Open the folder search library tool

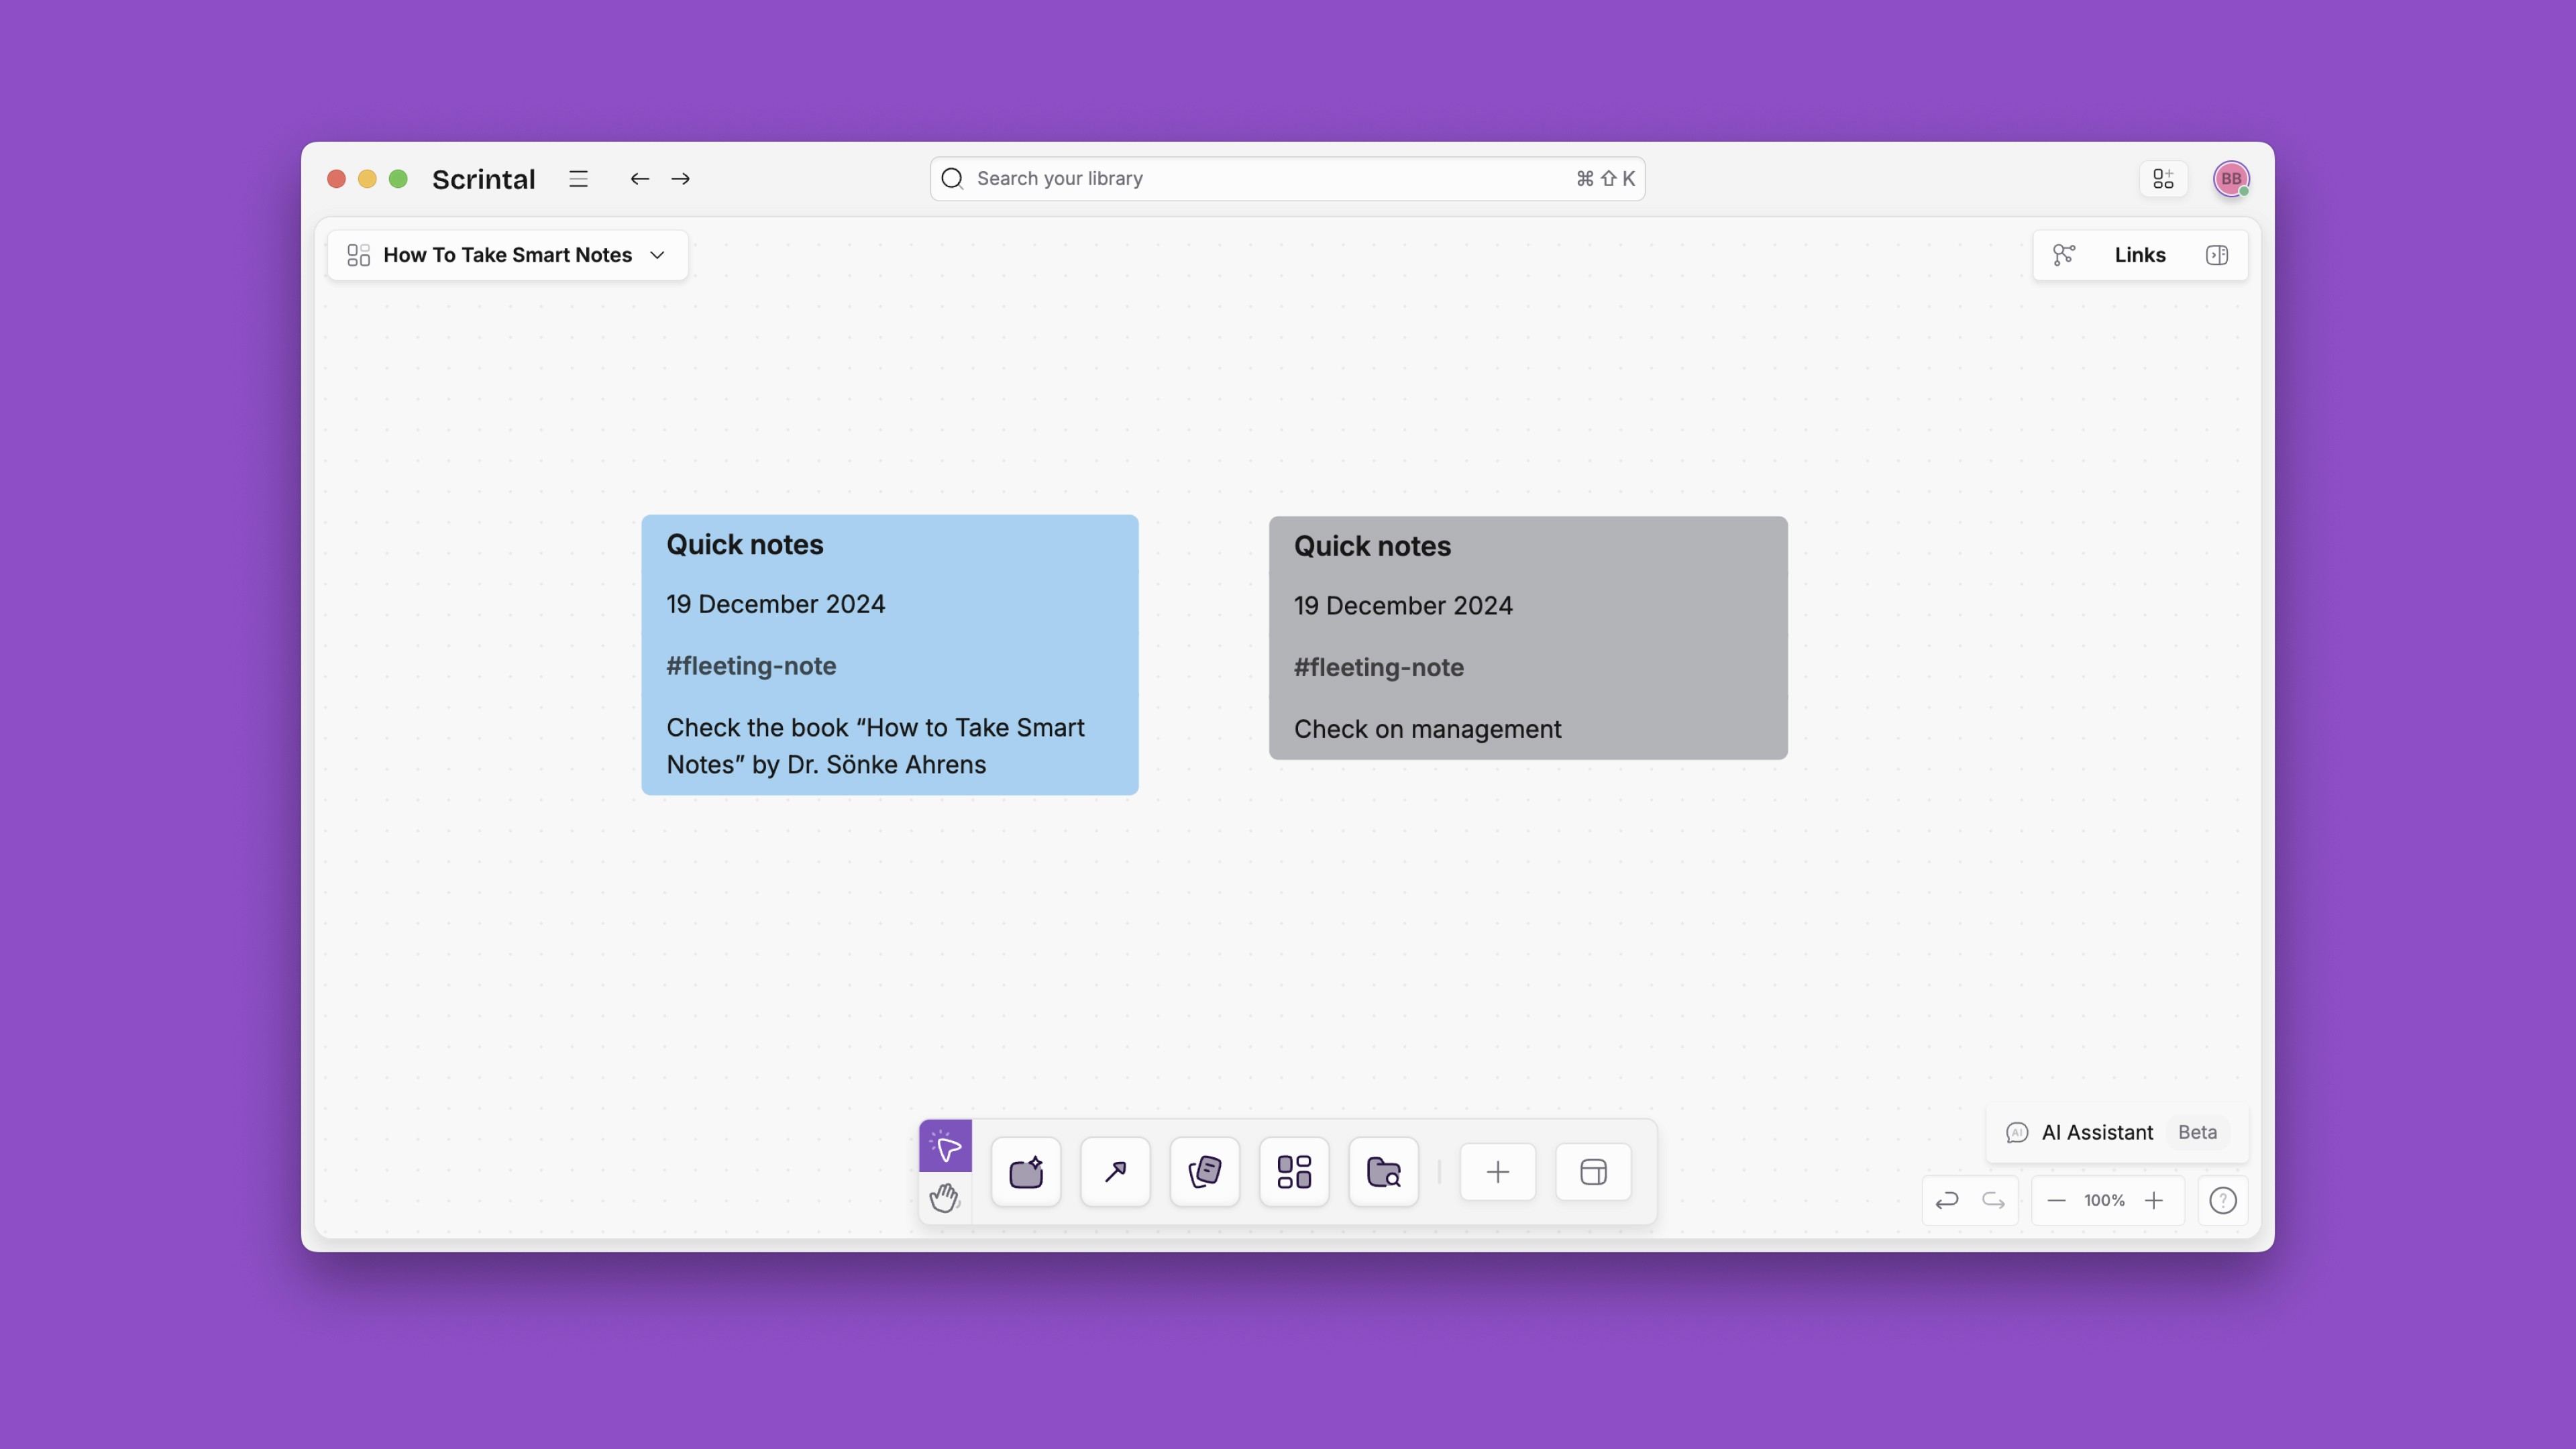1383,1171
